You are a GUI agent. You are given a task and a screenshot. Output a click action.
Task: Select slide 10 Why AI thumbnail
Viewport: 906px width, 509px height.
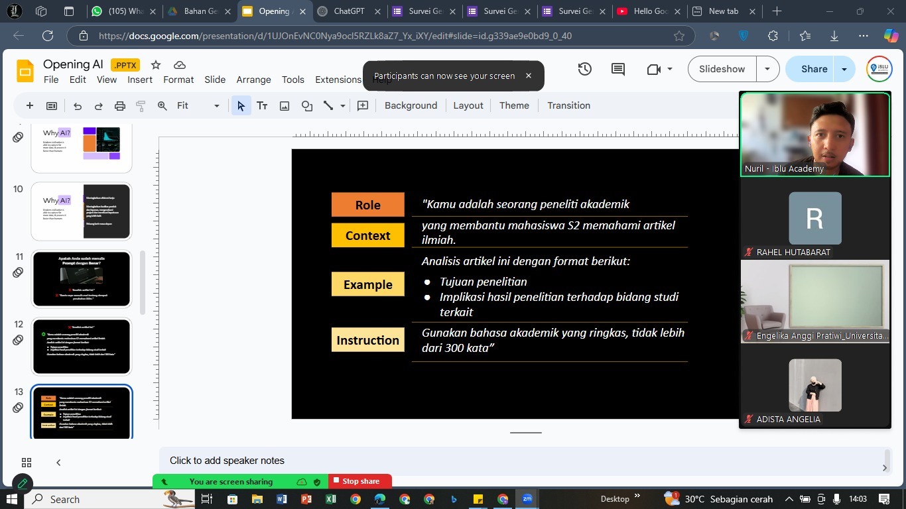tap(82, 211)
